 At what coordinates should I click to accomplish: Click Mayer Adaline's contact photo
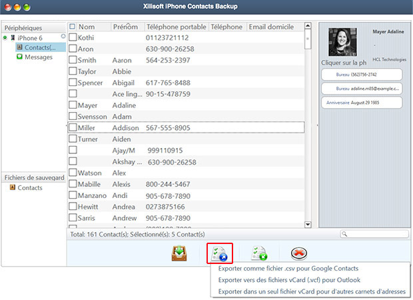pos(342,42)
